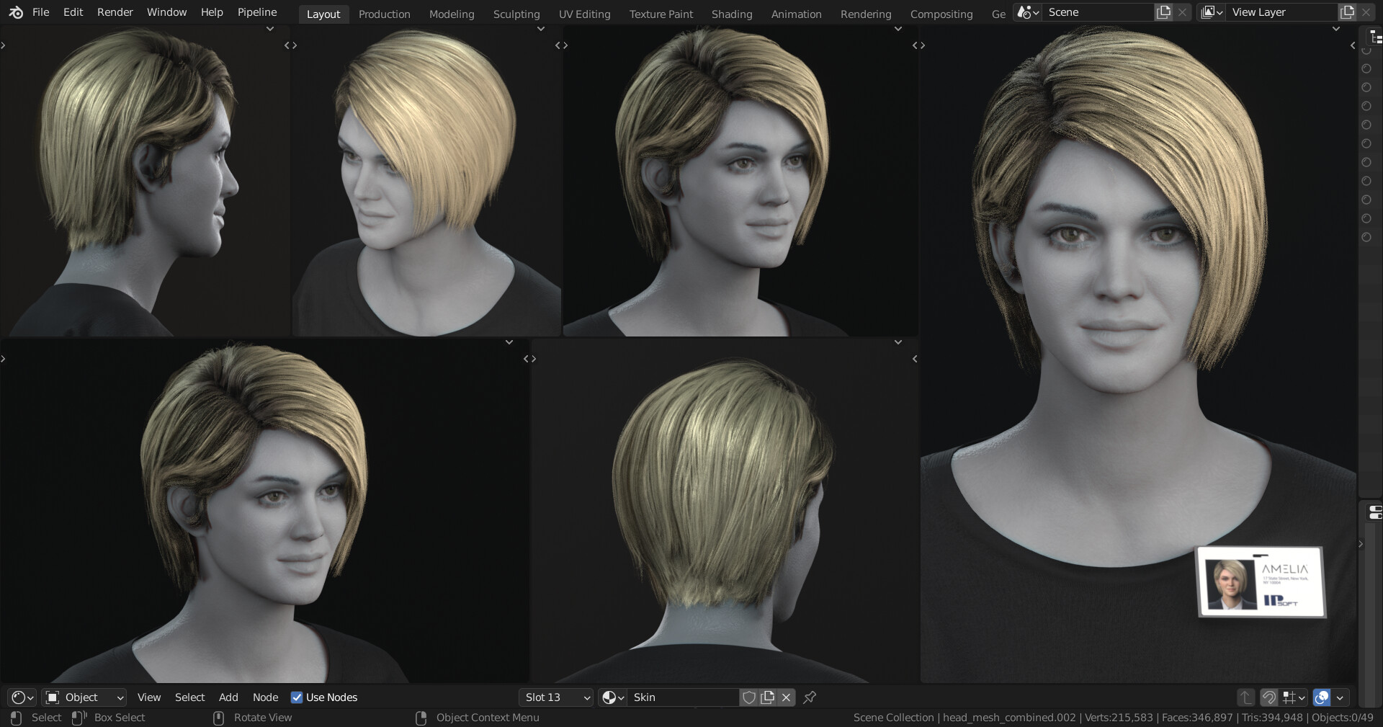
Task: Expand the region arrow above the first render view
Action: [270, 30]
